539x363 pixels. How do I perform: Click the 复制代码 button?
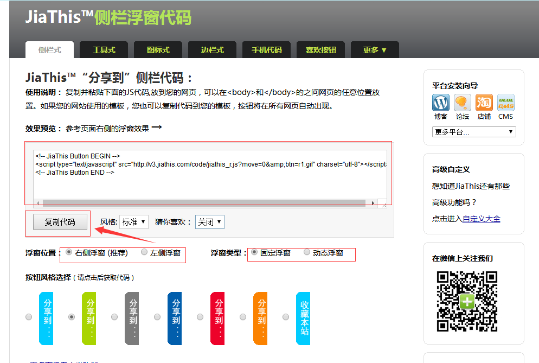point(60,222)
